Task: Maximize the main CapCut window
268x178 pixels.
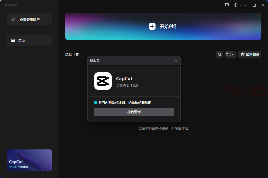Action: click(x=254, y=5)
